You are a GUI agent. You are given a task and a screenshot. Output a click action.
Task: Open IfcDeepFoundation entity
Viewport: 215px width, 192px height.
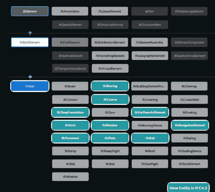[70, 112]
